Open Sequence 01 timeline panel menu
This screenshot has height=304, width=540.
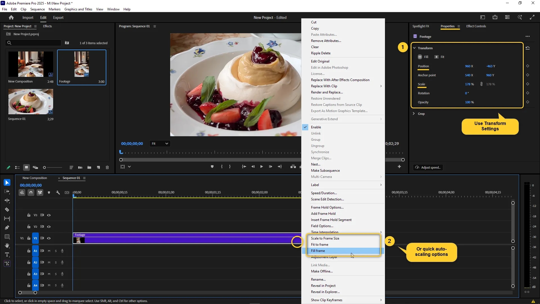[x=84, y=178]
